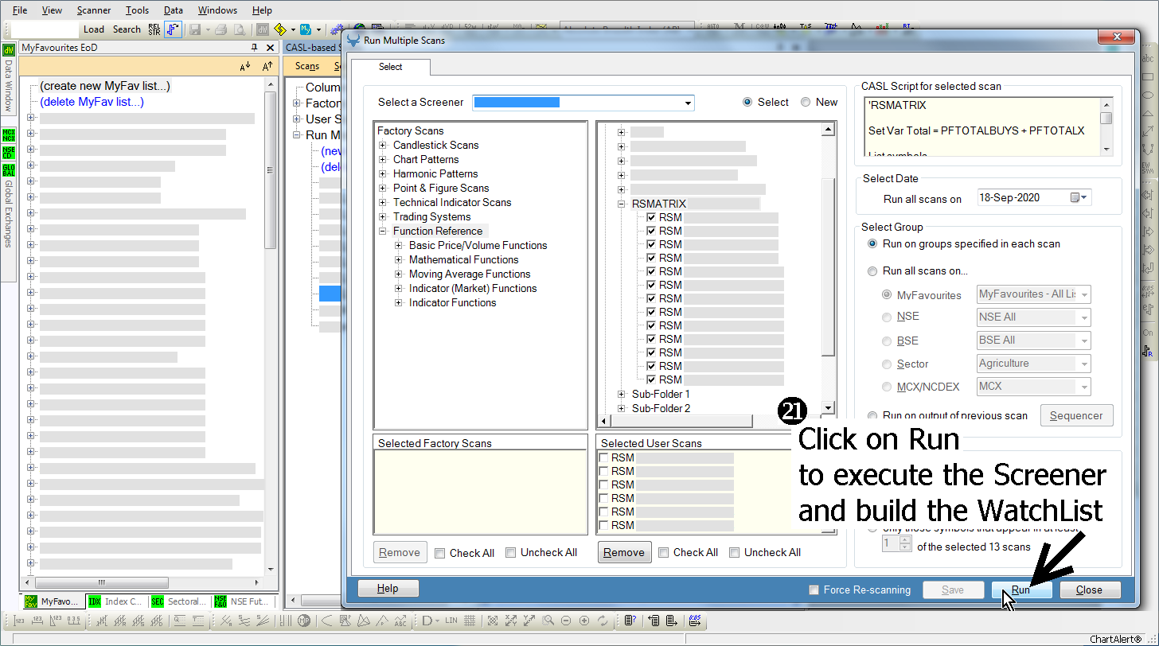Open the green dW Data Window icon

coord(9,50)
